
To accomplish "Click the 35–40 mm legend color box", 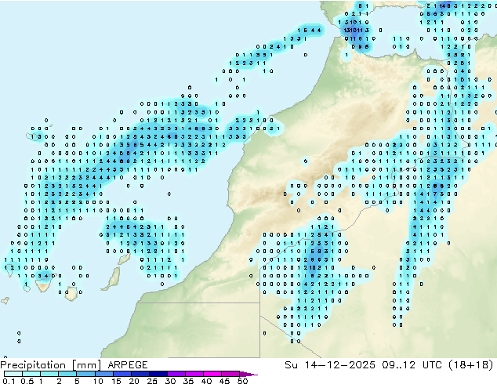I will [194, 374].
